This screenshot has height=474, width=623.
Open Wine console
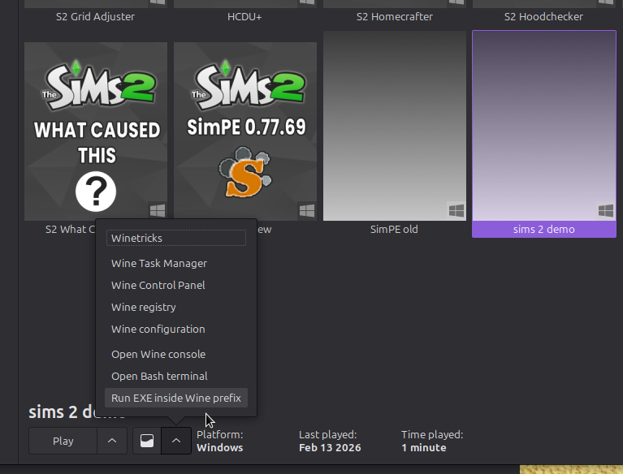(x=158, y=354)
